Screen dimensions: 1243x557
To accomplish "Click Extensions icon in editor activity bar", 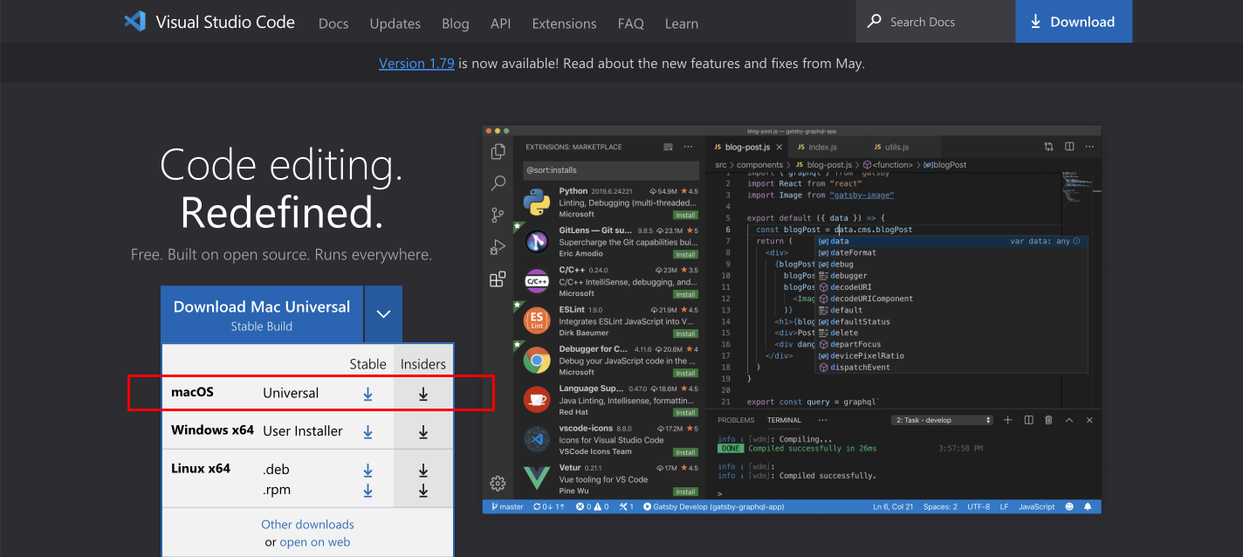I will click(498, 279).
